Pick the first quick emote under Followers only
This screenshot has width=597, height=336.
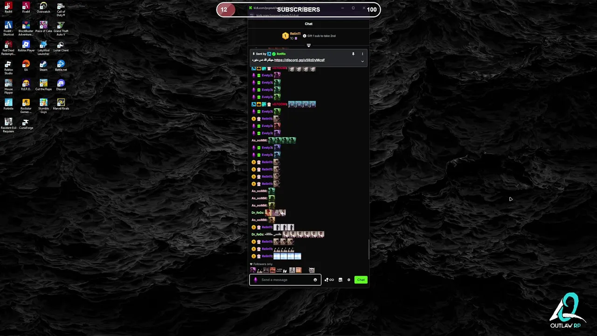point(253,270)
